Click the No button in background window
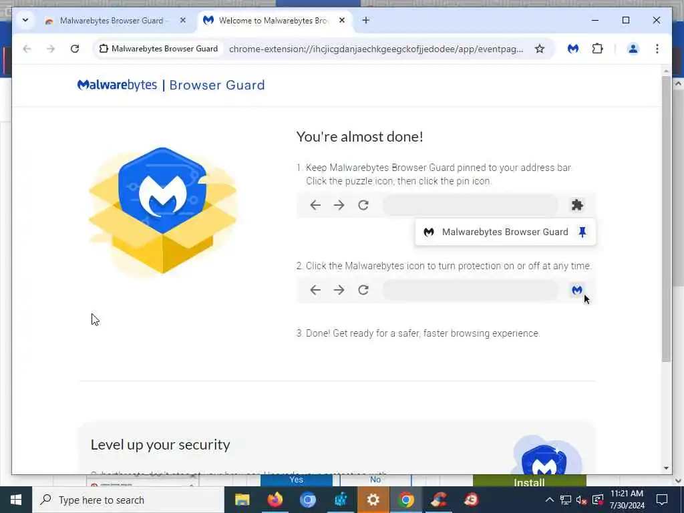684x513 pixels. point(375,480)
